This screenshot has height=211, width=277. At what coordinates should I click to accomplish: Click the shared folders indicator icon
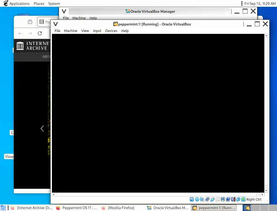pyautogui.click(x=218, y=199)
